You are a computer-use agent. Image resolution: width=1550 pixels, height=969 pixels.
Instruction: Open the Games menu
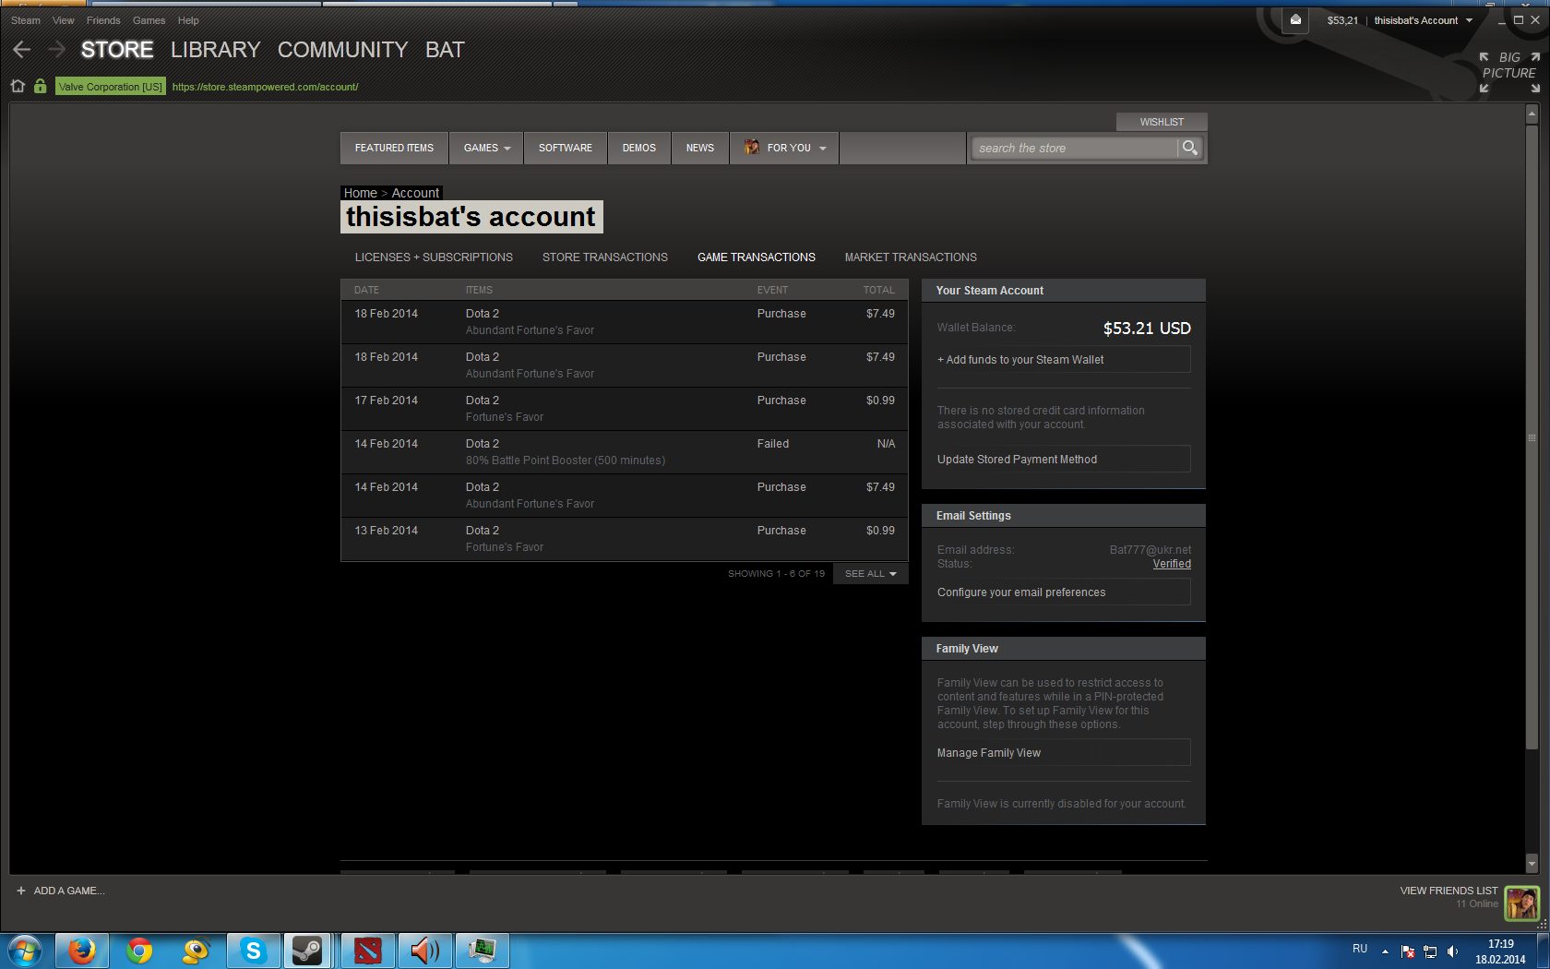tap(149, 20)
